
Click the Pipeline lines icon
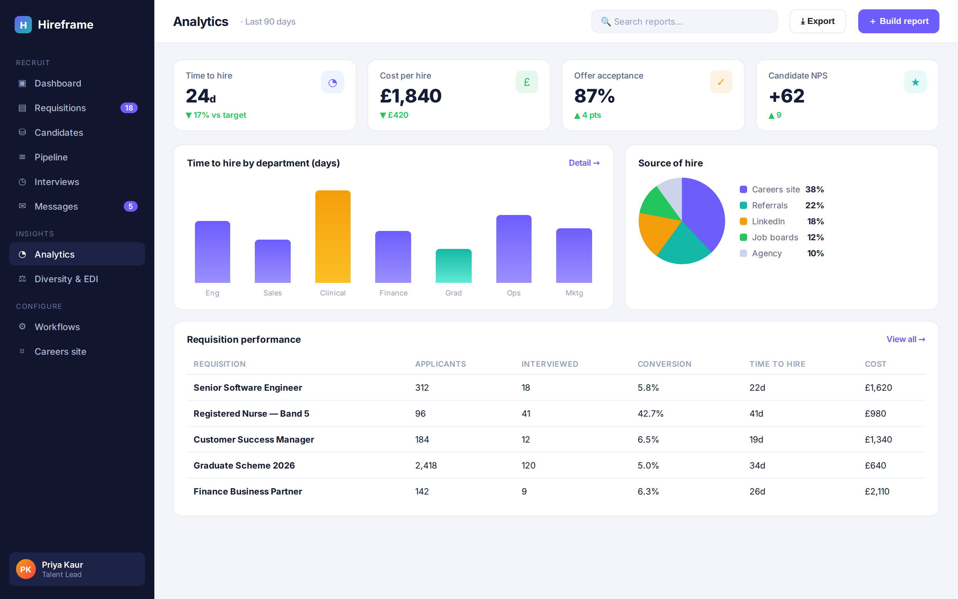tap(23, 157)
